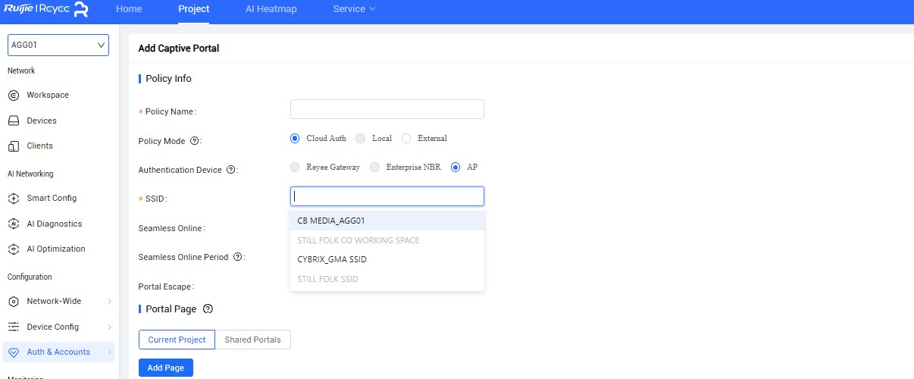Click the Devices sidebar icon
This screenshot has height=379, width=914.
(13, 121)
